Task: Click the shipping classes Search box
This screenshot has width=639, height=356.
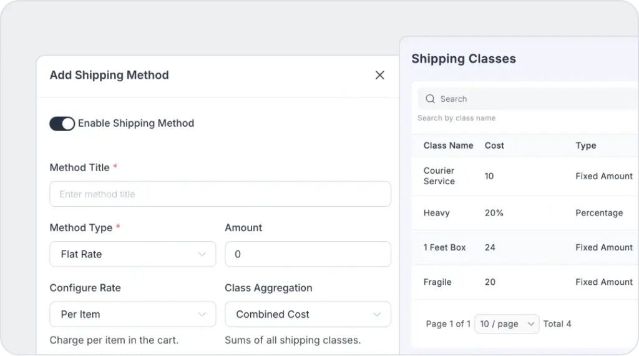Action: (530, 99)
